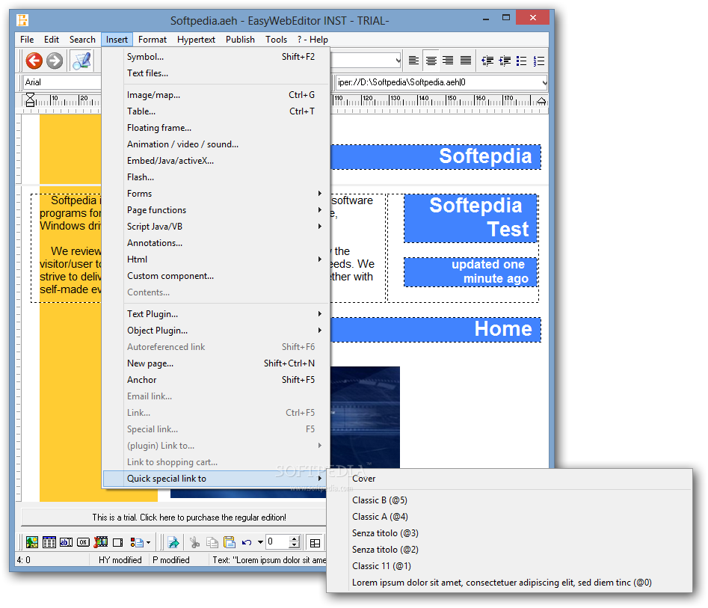Click the OK button form icon
The width and height of the screenshot is (708, 608).
tap(83, 541)
